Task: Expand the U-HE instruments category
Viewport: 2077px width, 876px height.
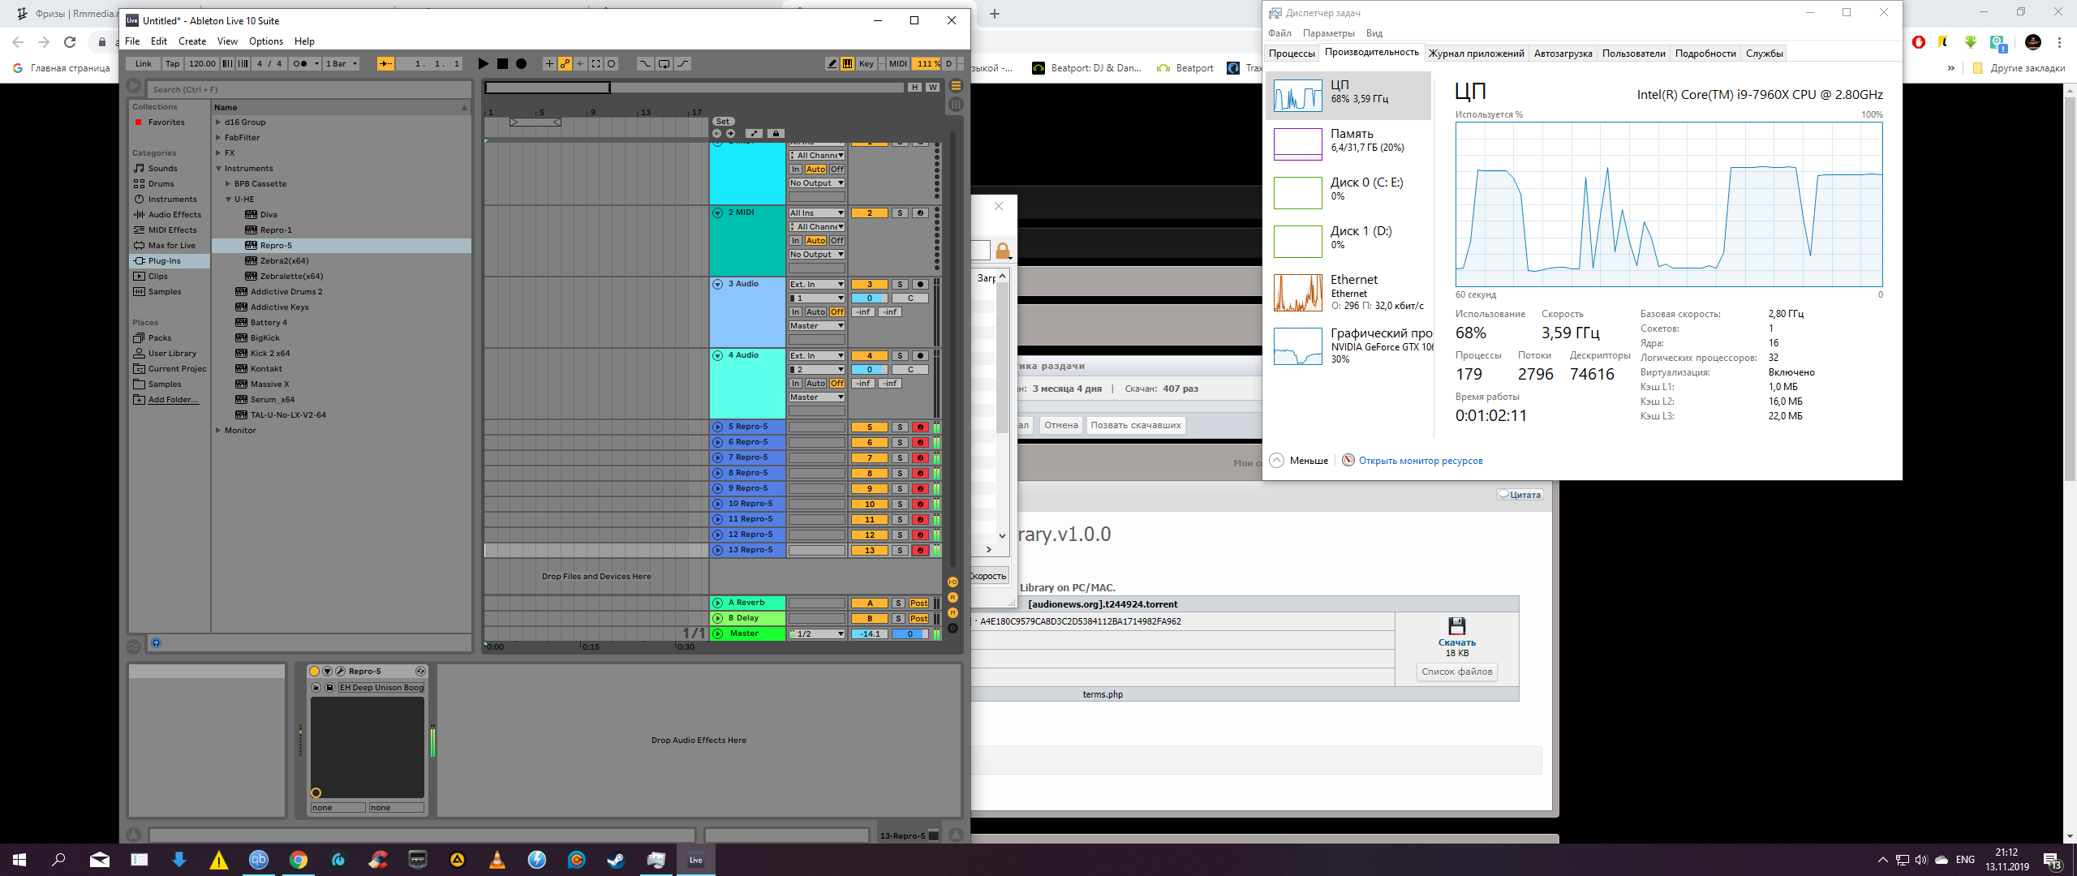Action: click(x=226, y=199)
